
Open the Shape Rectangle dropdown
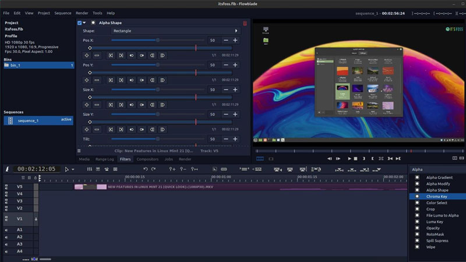click(x=176, y=31)
